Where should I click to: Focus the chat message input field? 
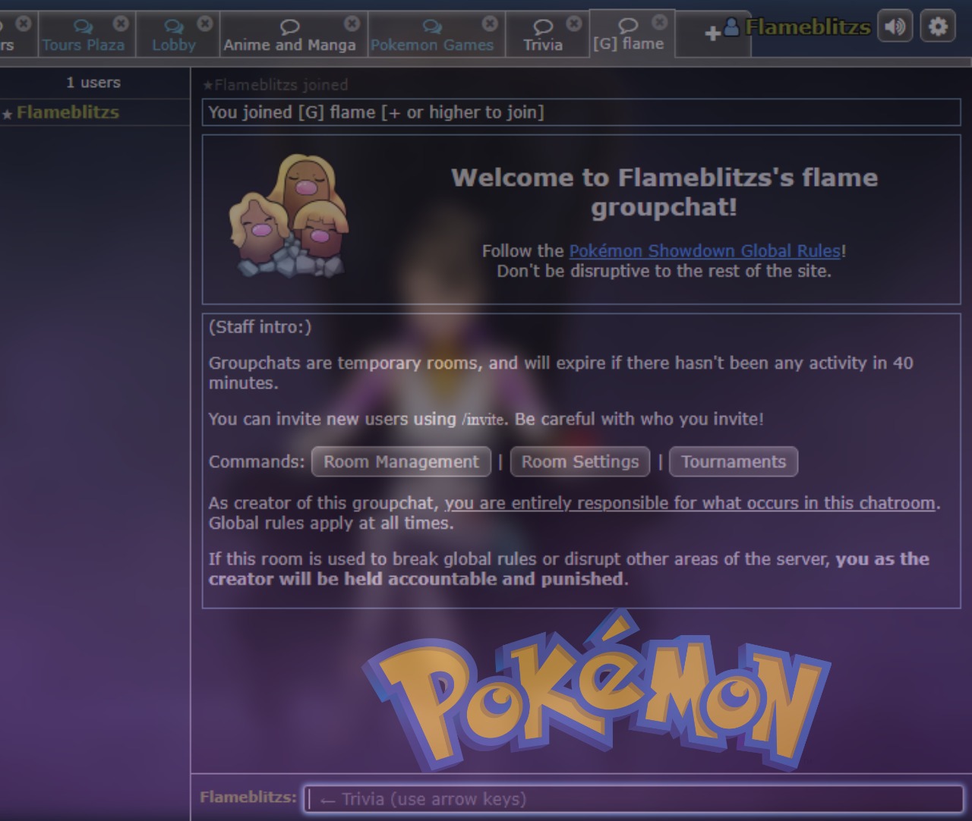click(633, 799)
